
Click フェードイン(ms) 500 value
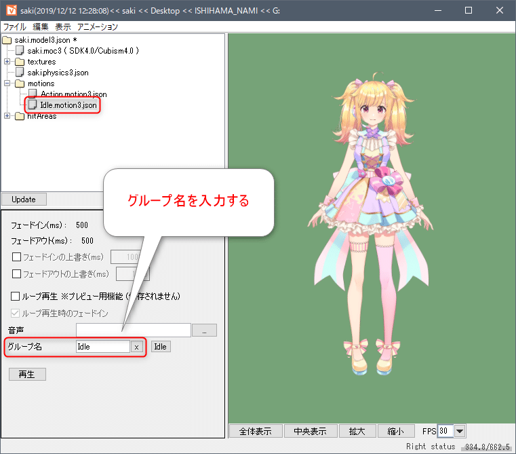[82, 225]
